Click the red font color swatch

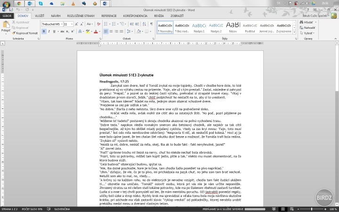95,32
